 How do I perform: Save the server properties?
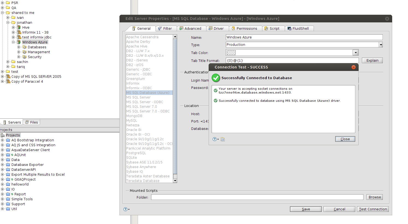coord(306,209)
